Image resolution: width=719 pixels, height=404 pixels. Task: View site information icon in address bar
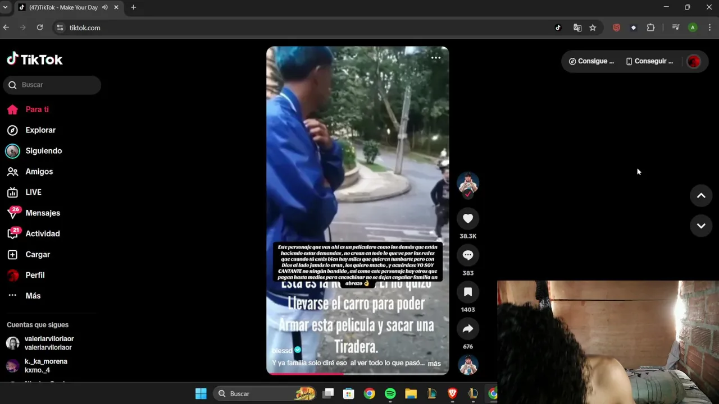point(60,27)
